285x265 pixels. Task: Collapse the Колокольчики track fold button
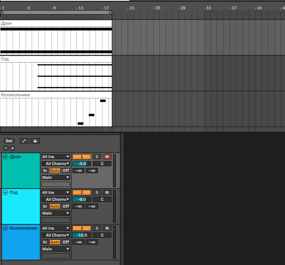point(6,228)
